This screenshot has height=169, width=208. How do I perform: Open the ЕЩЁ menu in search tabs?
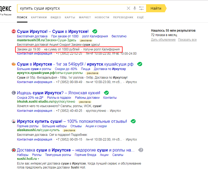[140, 18]
